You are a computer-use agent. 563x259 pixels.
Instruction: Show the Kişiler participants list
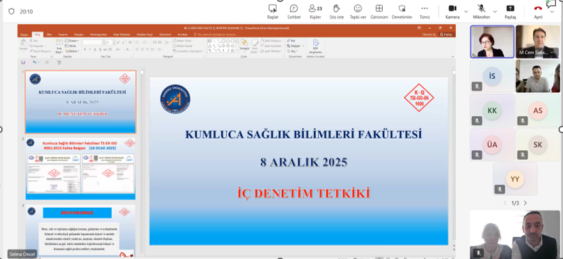click(315, 11)
